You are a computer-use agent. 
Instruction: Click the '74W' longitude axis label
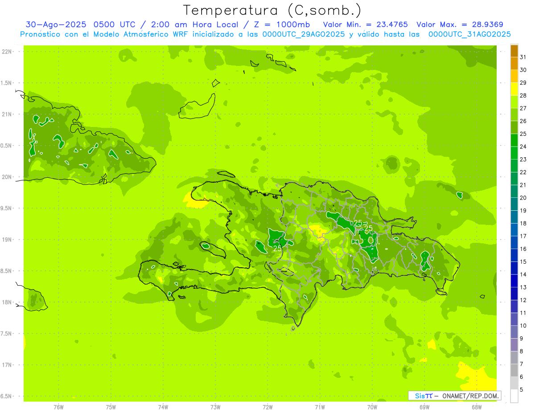pyautogui.click(x=163, y=407)
